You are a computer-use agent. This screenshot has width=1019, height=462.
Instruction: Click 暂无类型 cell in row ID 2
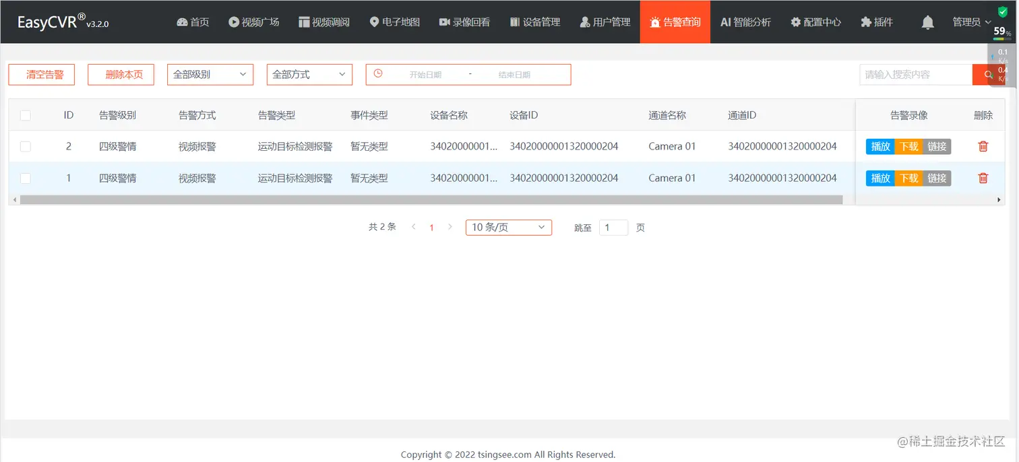coord(369,146)
